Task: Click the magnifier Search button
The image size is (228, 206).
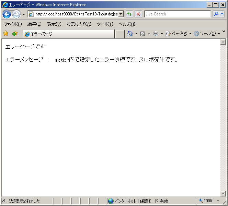Action: [216, 14]
